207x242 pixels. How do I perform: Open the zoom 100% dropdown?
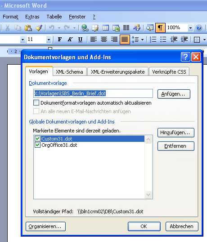click(191, 28)
